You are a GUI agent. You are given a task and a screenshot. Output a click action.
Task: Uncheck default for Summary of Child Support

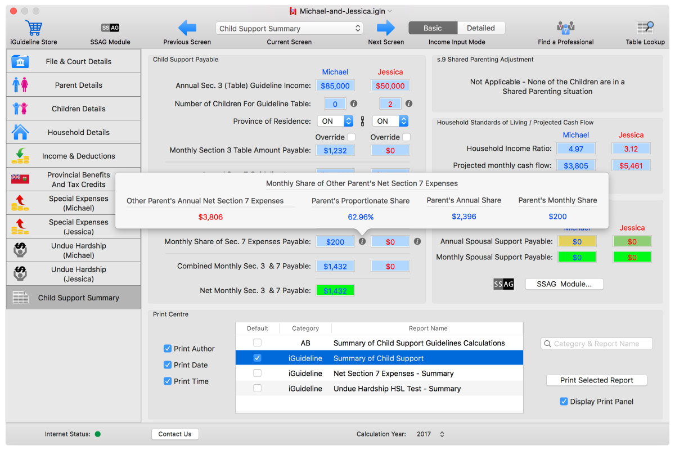257,358
